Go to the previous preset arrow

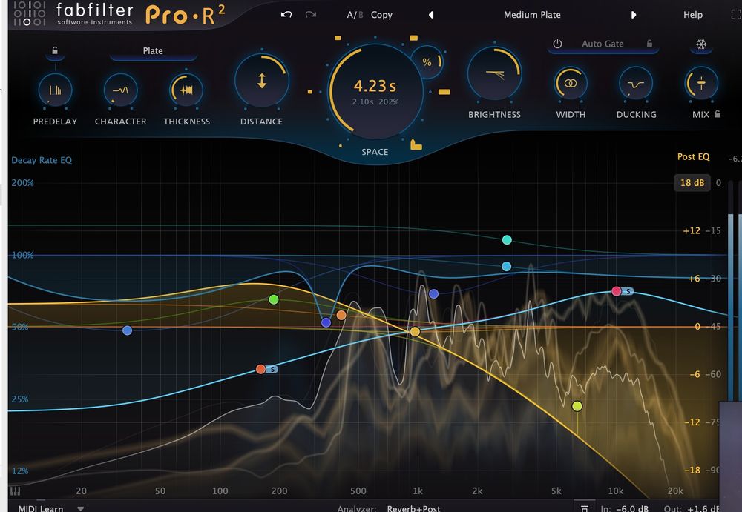(x=431, y=15)
